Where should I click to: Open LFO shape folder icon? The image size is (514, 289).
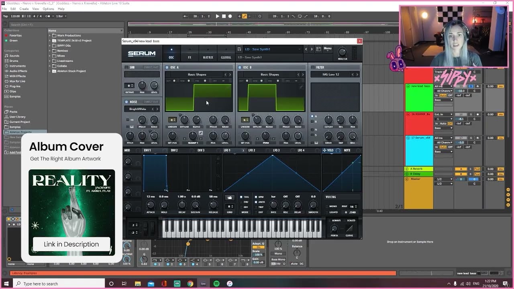(x=230, y=197)
